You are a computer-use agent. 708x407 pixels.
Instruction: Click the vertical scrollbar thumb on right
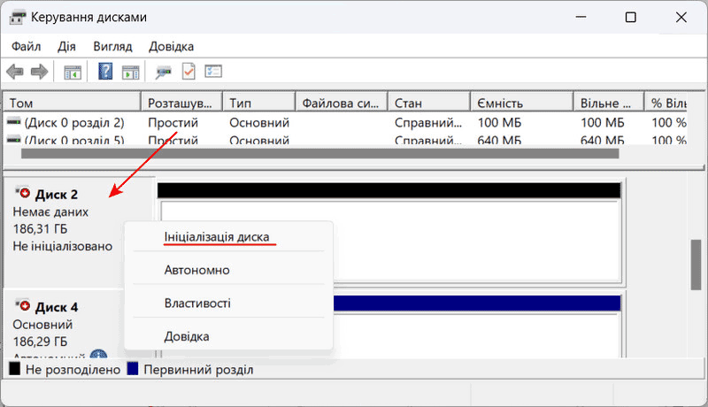click(696, 263)
